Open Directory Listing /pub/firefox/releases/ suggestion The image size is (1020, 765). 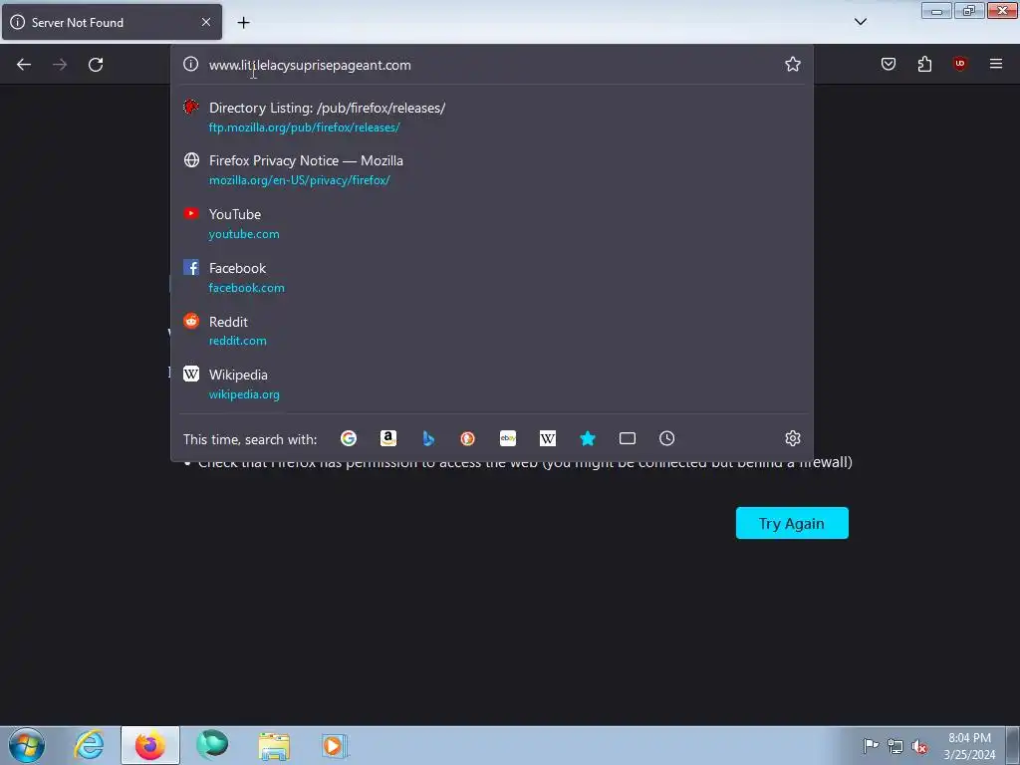[492, 118]
